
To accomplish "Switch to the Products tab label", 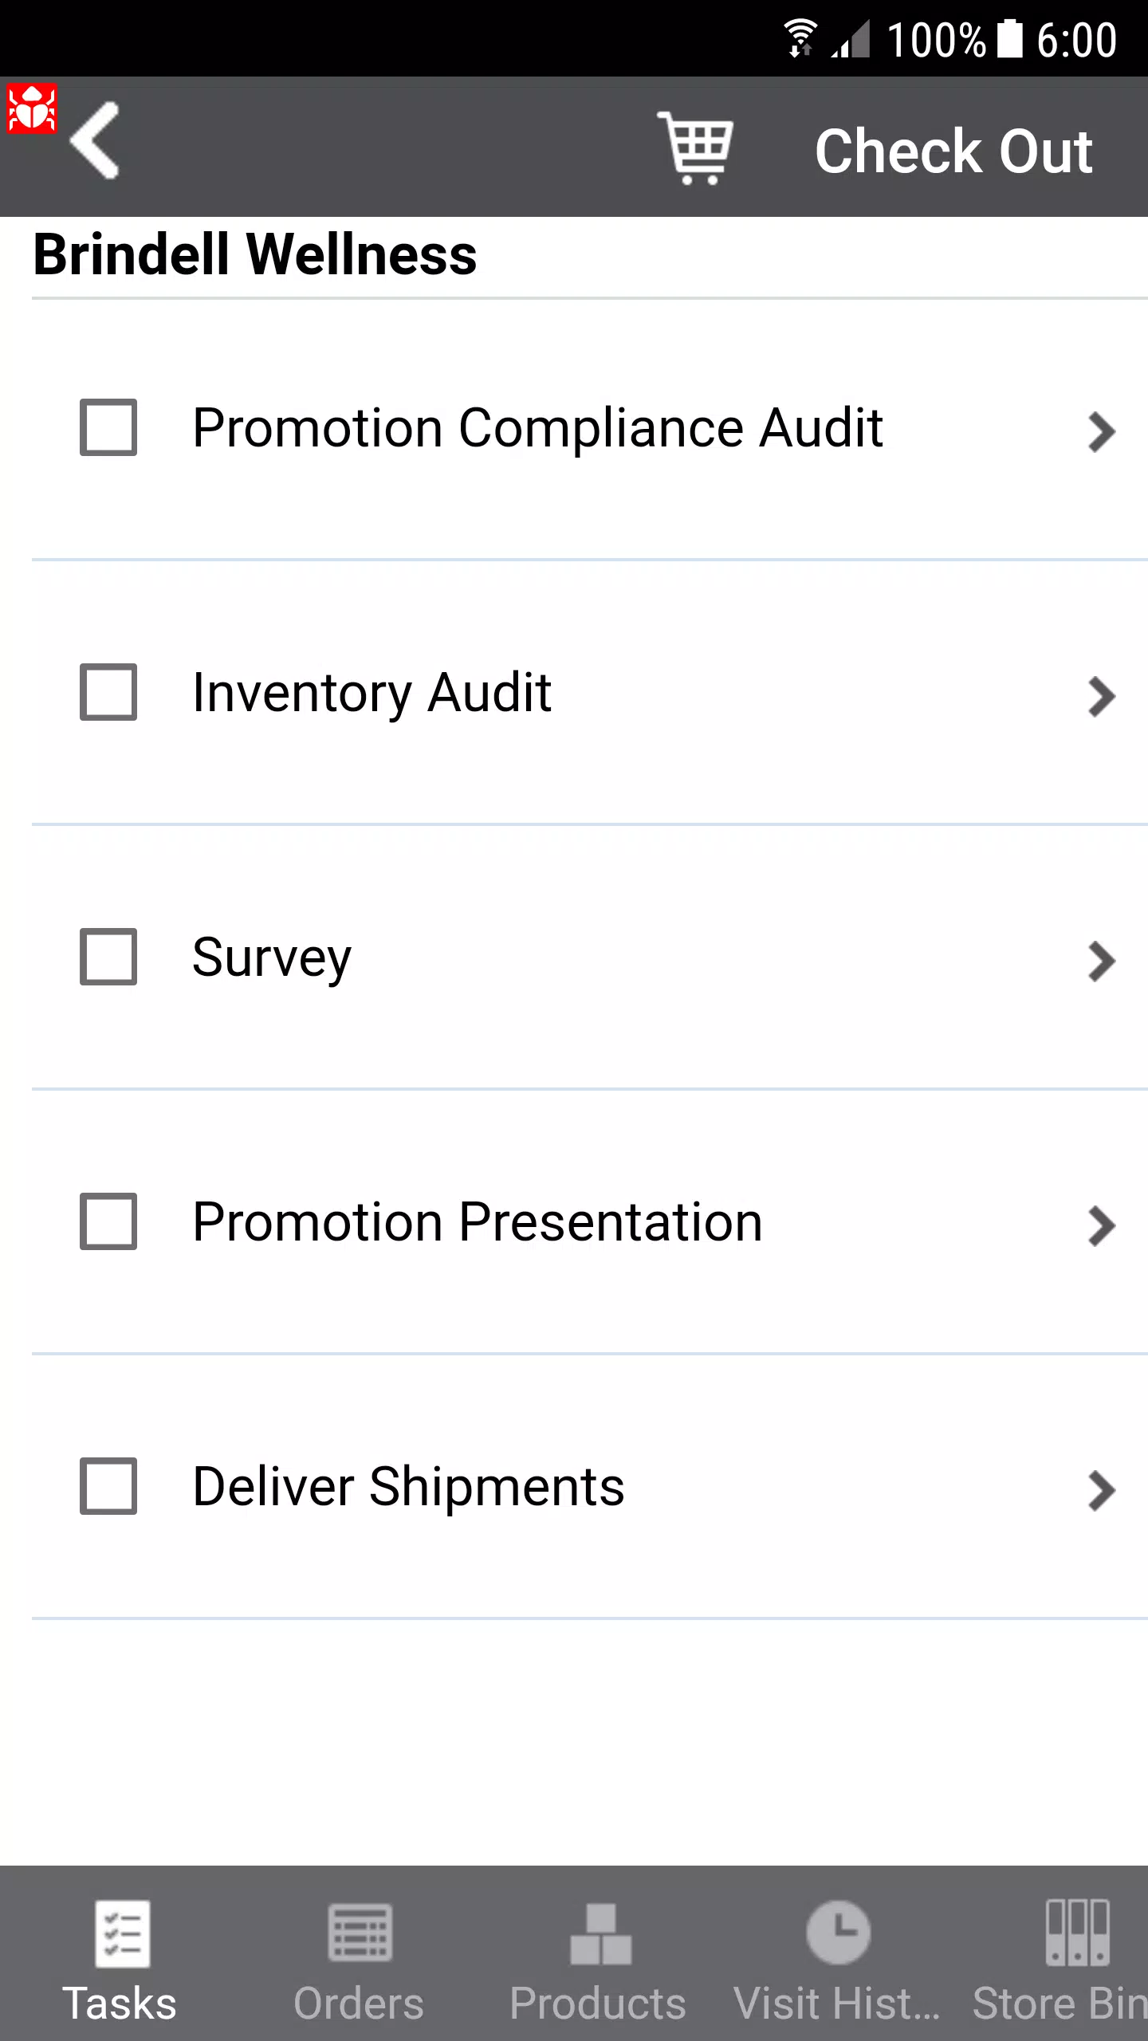I will tap(598, 2004).
